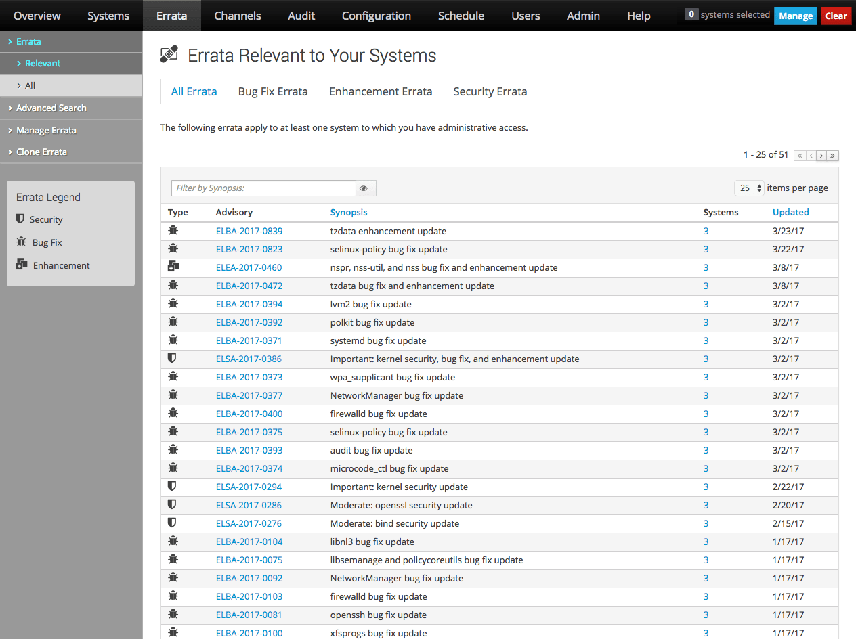856x639 pixels.
Task: Expand Advanced Search in the sidebar
Action: 71,108
